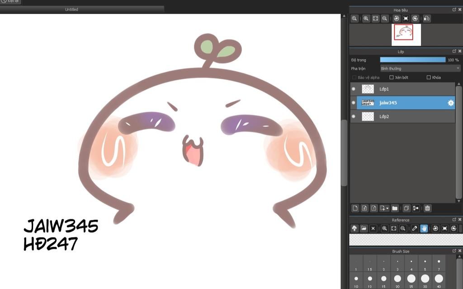The width and height of the screenshot is (463, 289).
Task: Merge the layer down
Action: (416, 208)
